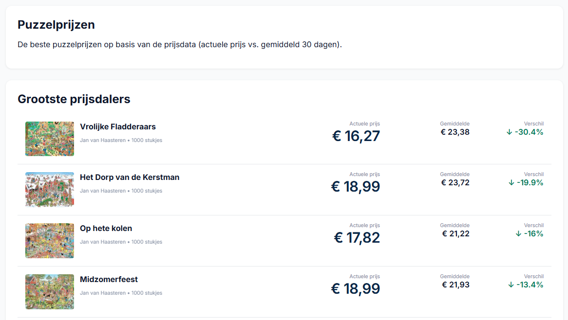
Task: Select the Midzomerfeest puzzle image
Action: [x=50, y=292]
